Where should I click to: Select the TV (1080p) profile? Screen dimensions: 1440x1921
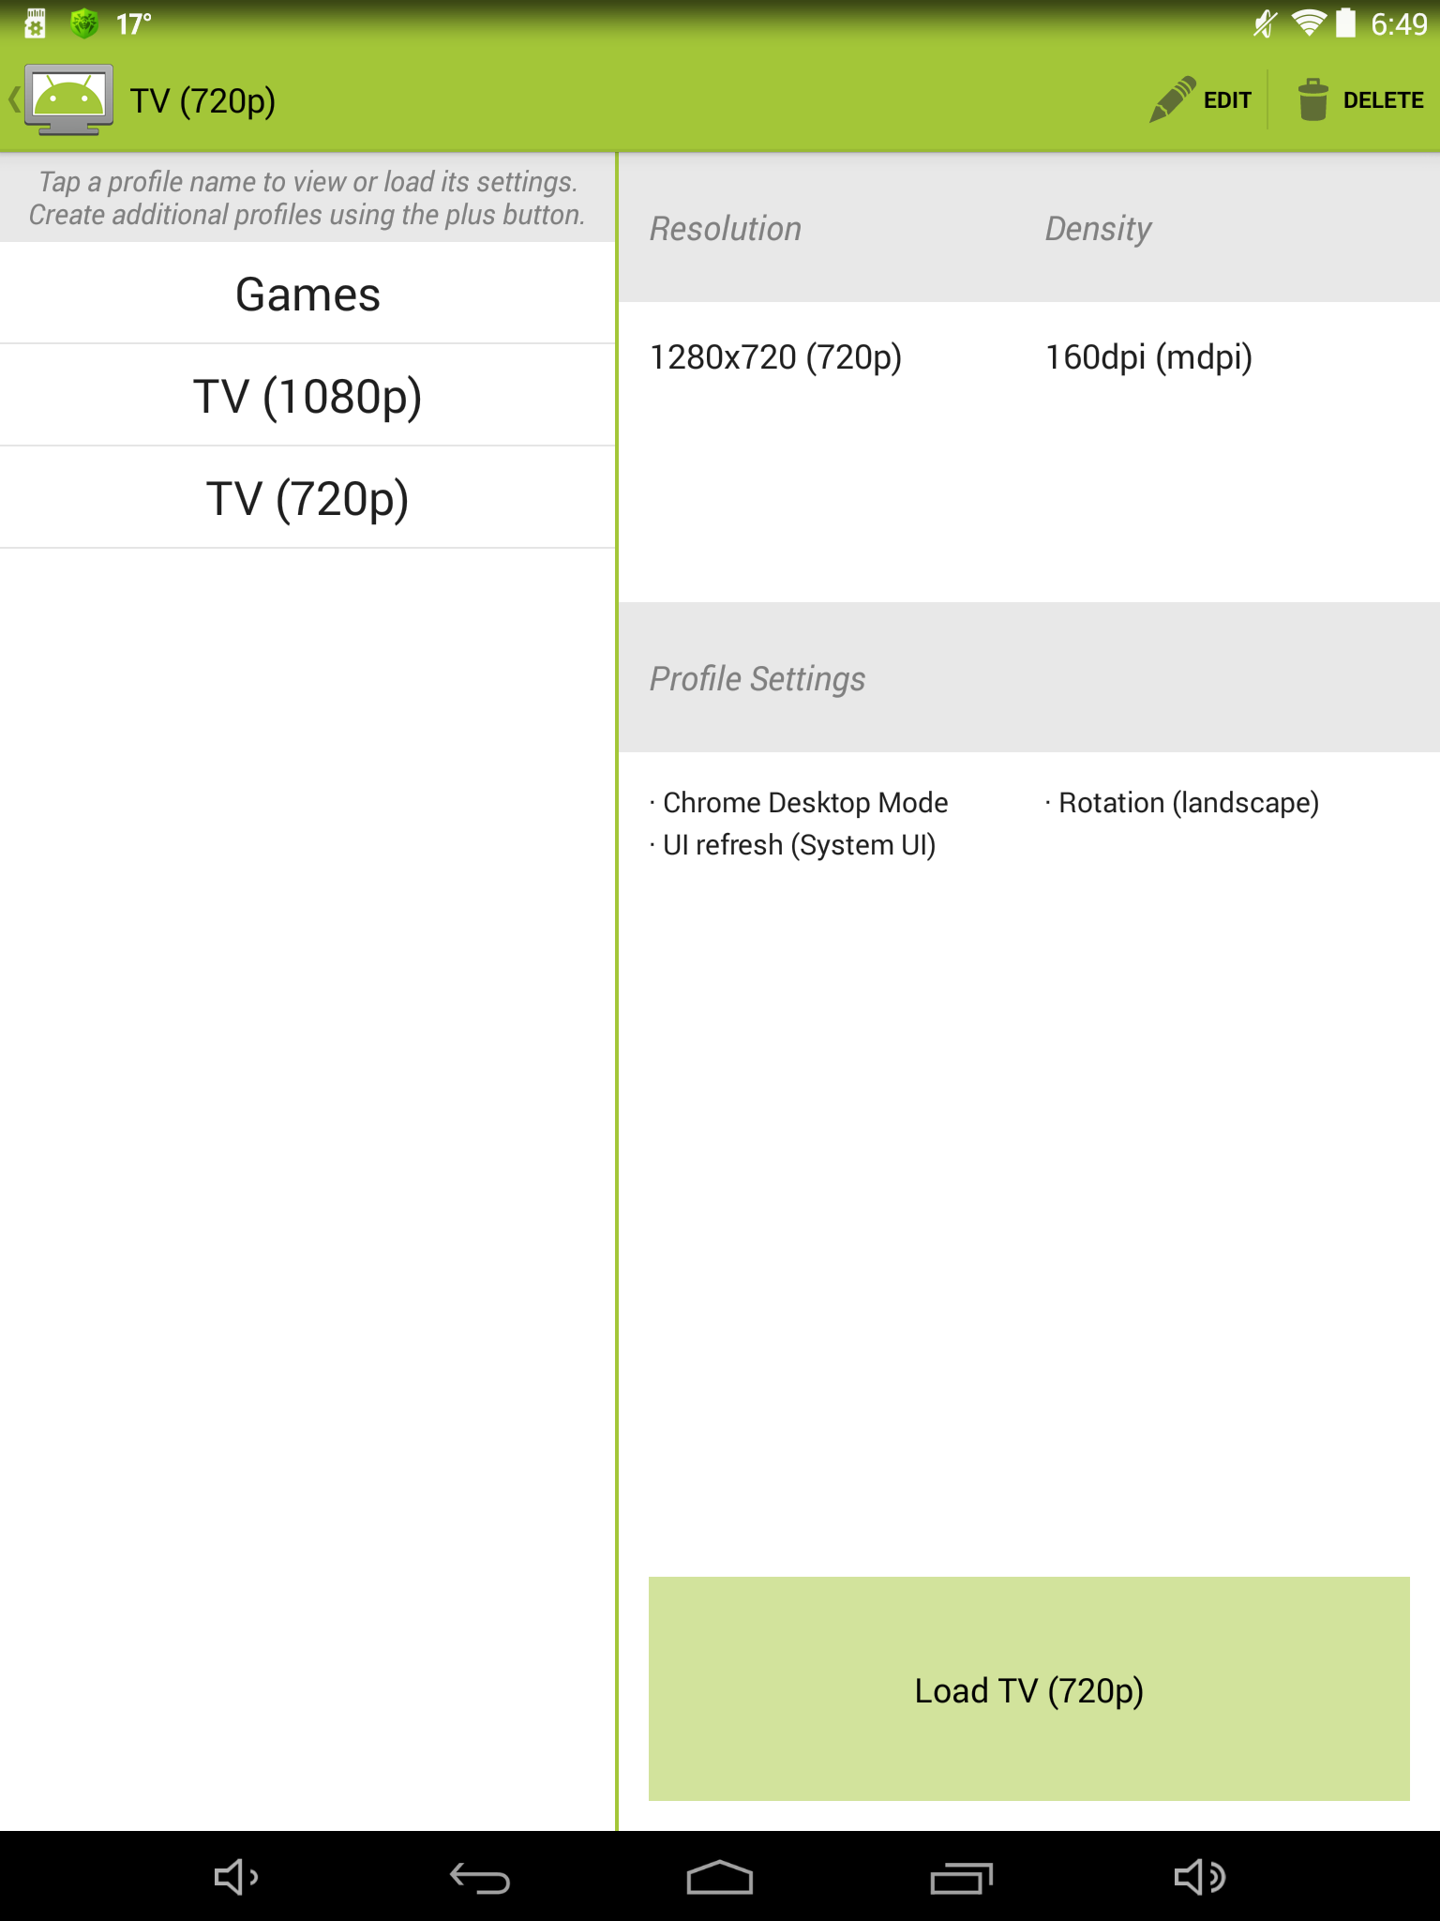(307, 396)
